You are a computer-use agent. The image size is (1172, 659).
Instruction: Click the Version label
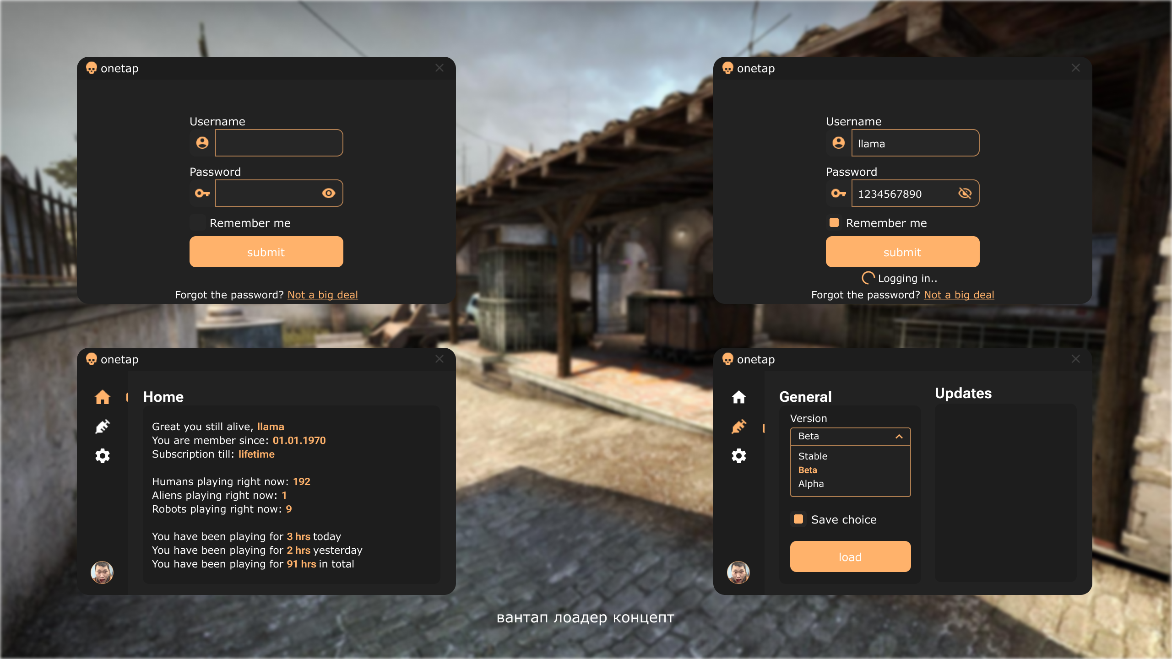808,418
